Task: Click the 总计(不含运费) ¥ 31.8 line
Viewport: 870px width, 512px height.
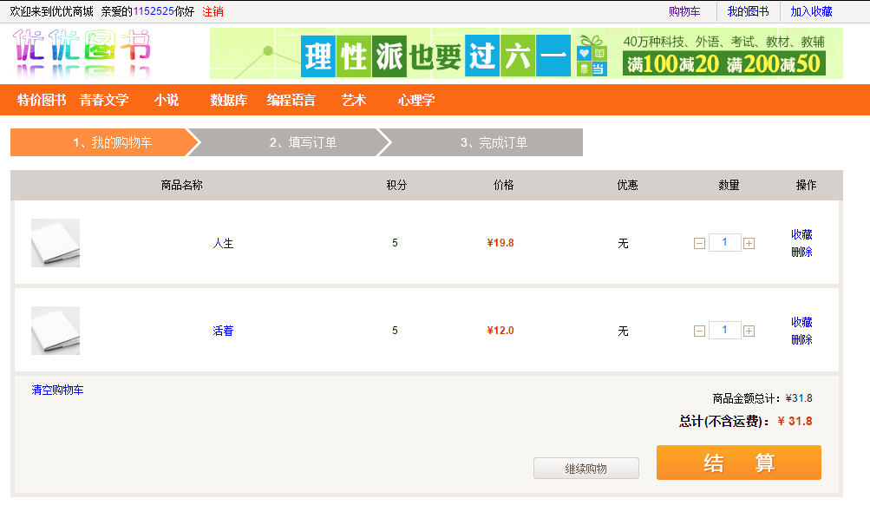Action: click(x=746, y=421)
